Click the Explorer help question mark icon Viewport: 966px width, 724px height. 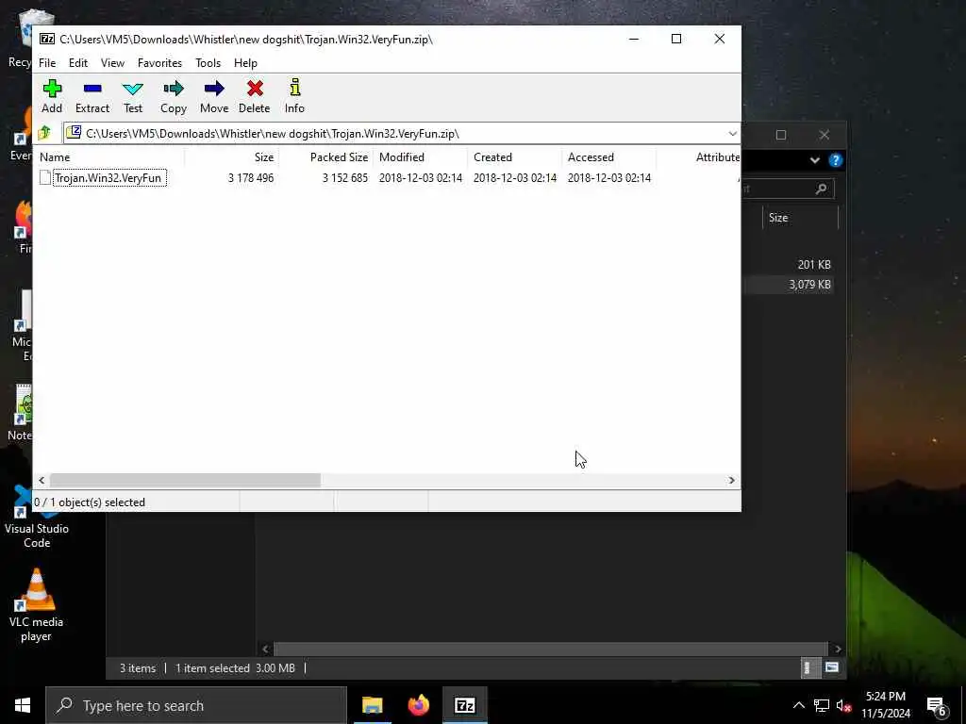click(x=836, y=160)
